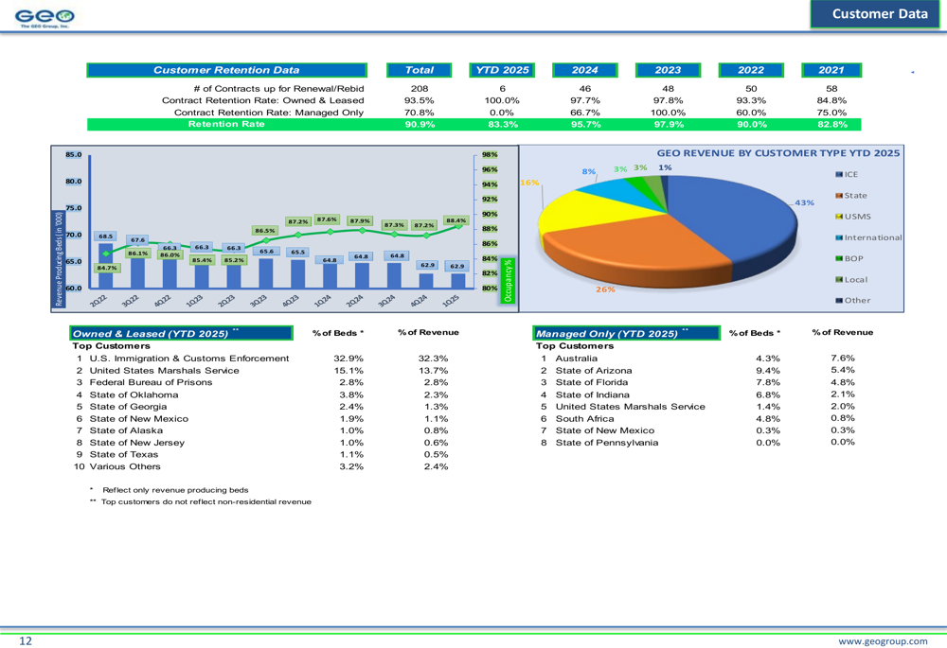947x648 pixels.
Task: Pick the Local legend color swatch
Action: click(x=839, y=279)
